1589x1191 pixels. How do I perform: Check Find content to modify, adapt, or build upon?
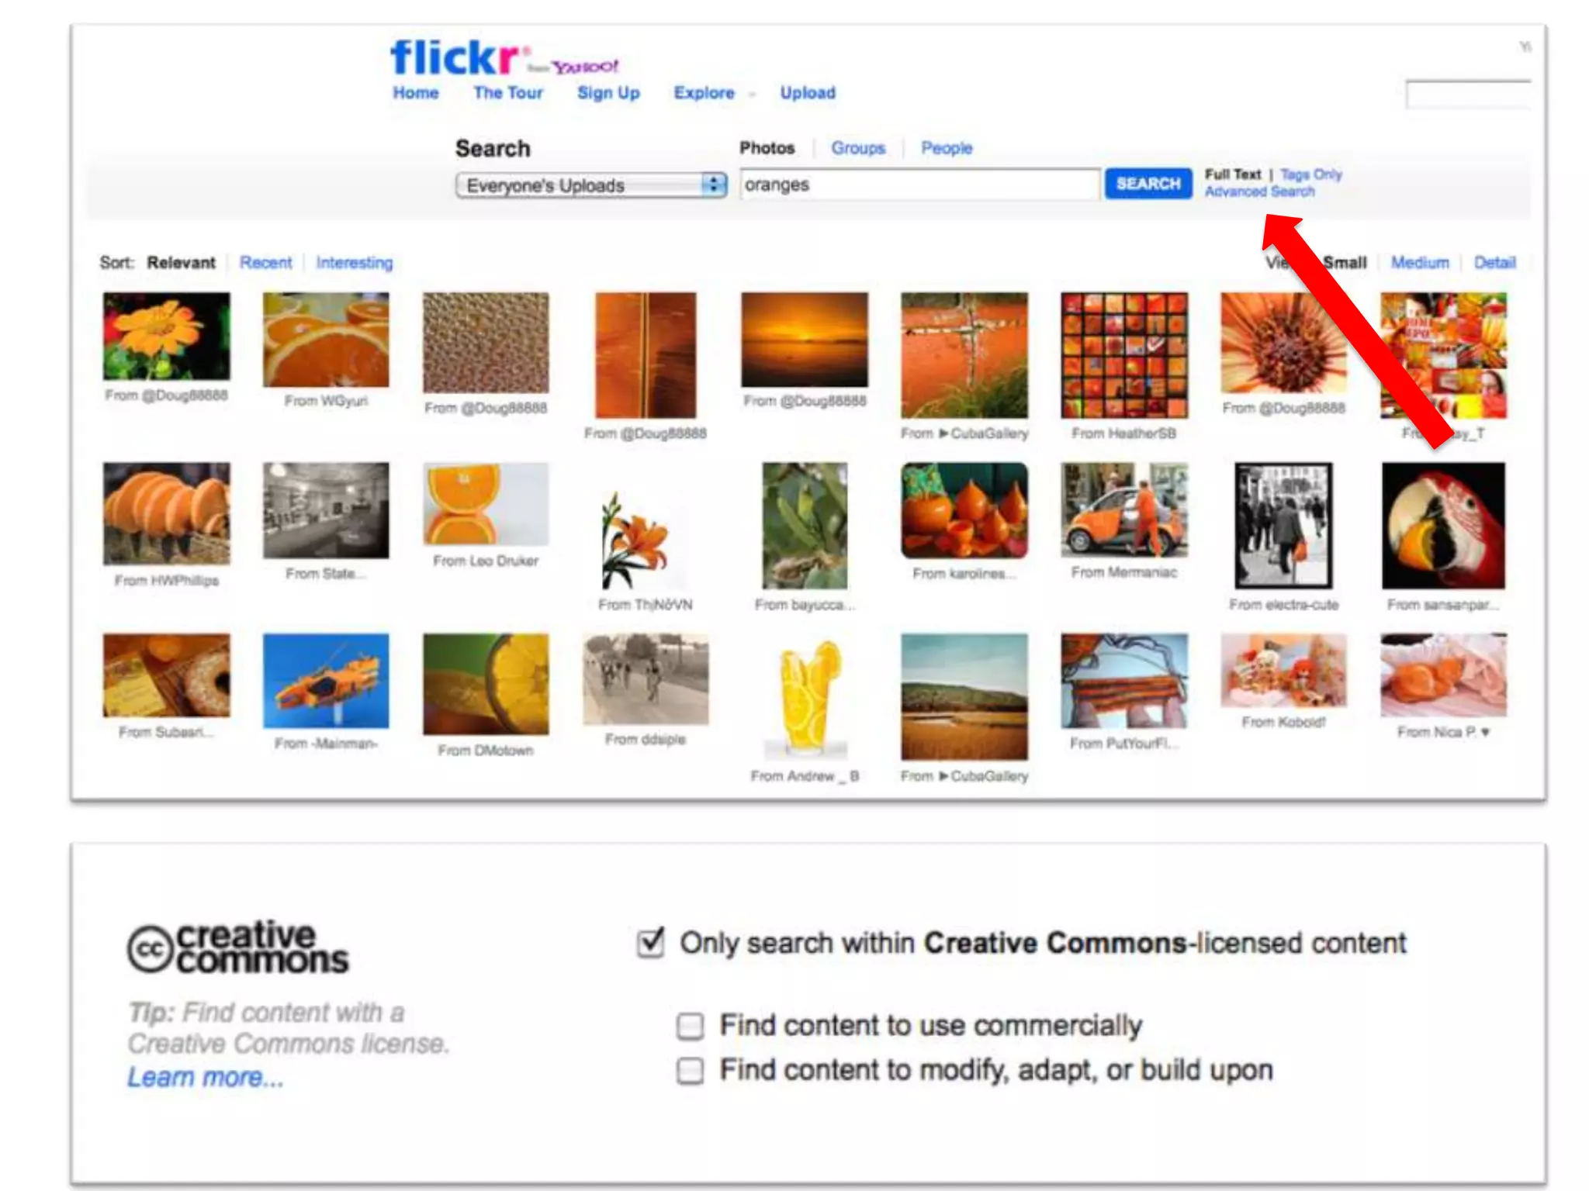click(690, 1071)
